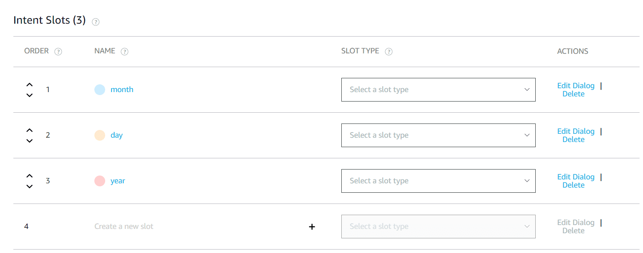Click help icon next to SLOT TYPE column
The width and height of the screenshot is (643, 253).
pyautogui.click(x=388, y=52)
